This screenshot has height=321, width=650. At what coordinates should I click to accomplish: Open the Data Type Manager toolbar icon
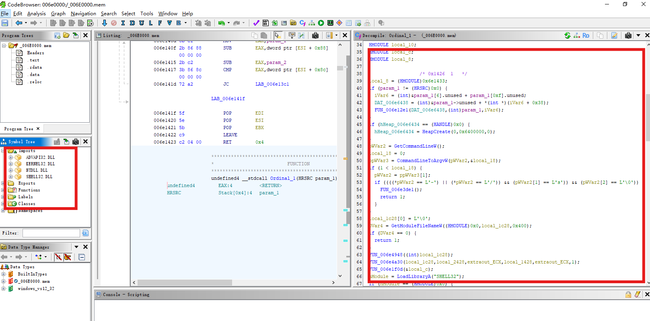pos(293,23)
